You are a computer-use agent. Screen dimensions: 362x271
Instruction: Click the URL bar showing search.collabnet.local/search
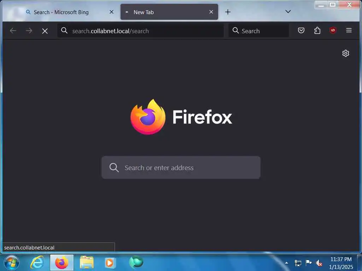[x=140, y=31]
